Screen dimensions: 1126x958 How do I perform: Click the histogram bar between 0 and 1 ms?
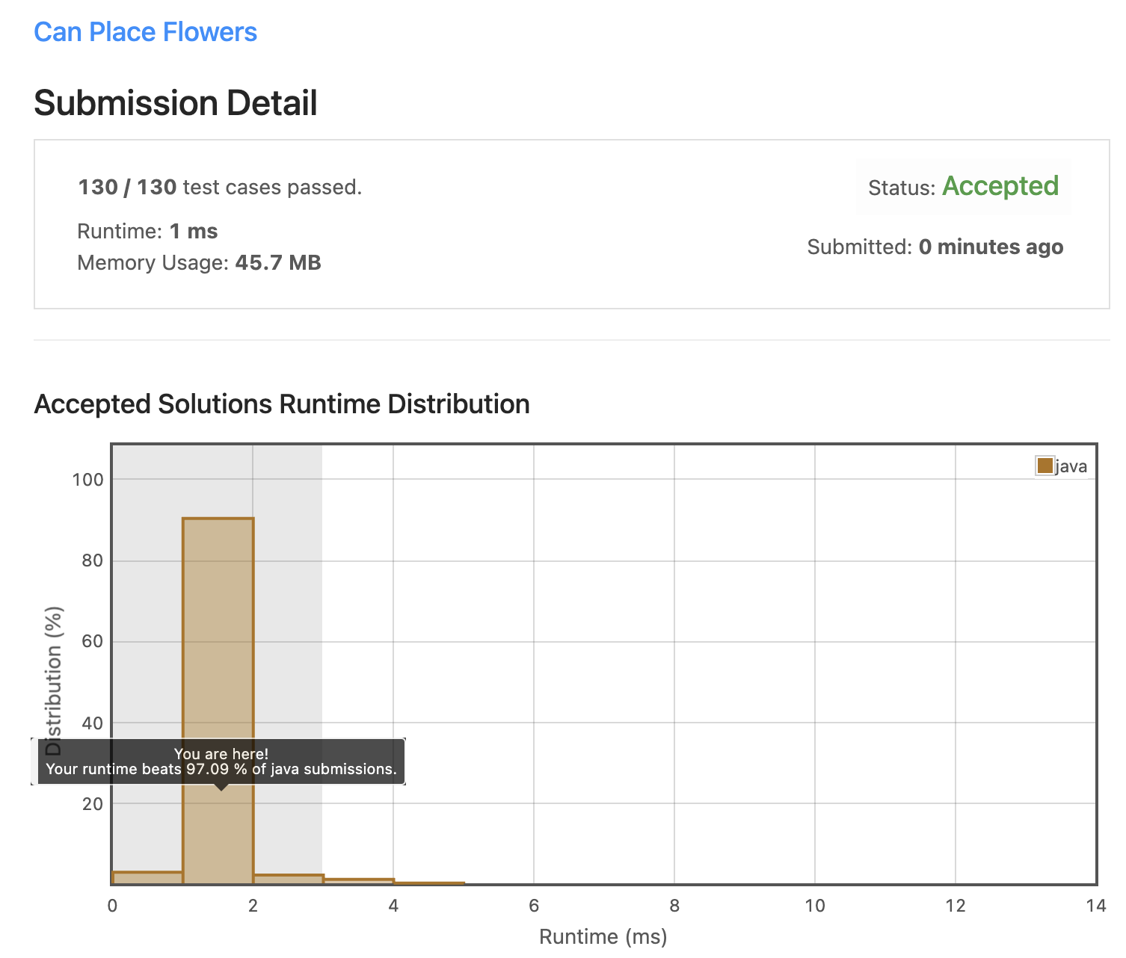point(148,878)
